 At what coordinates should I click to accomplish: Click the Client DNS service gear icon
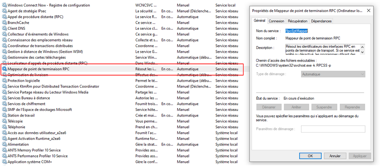(x=4, y=29)
